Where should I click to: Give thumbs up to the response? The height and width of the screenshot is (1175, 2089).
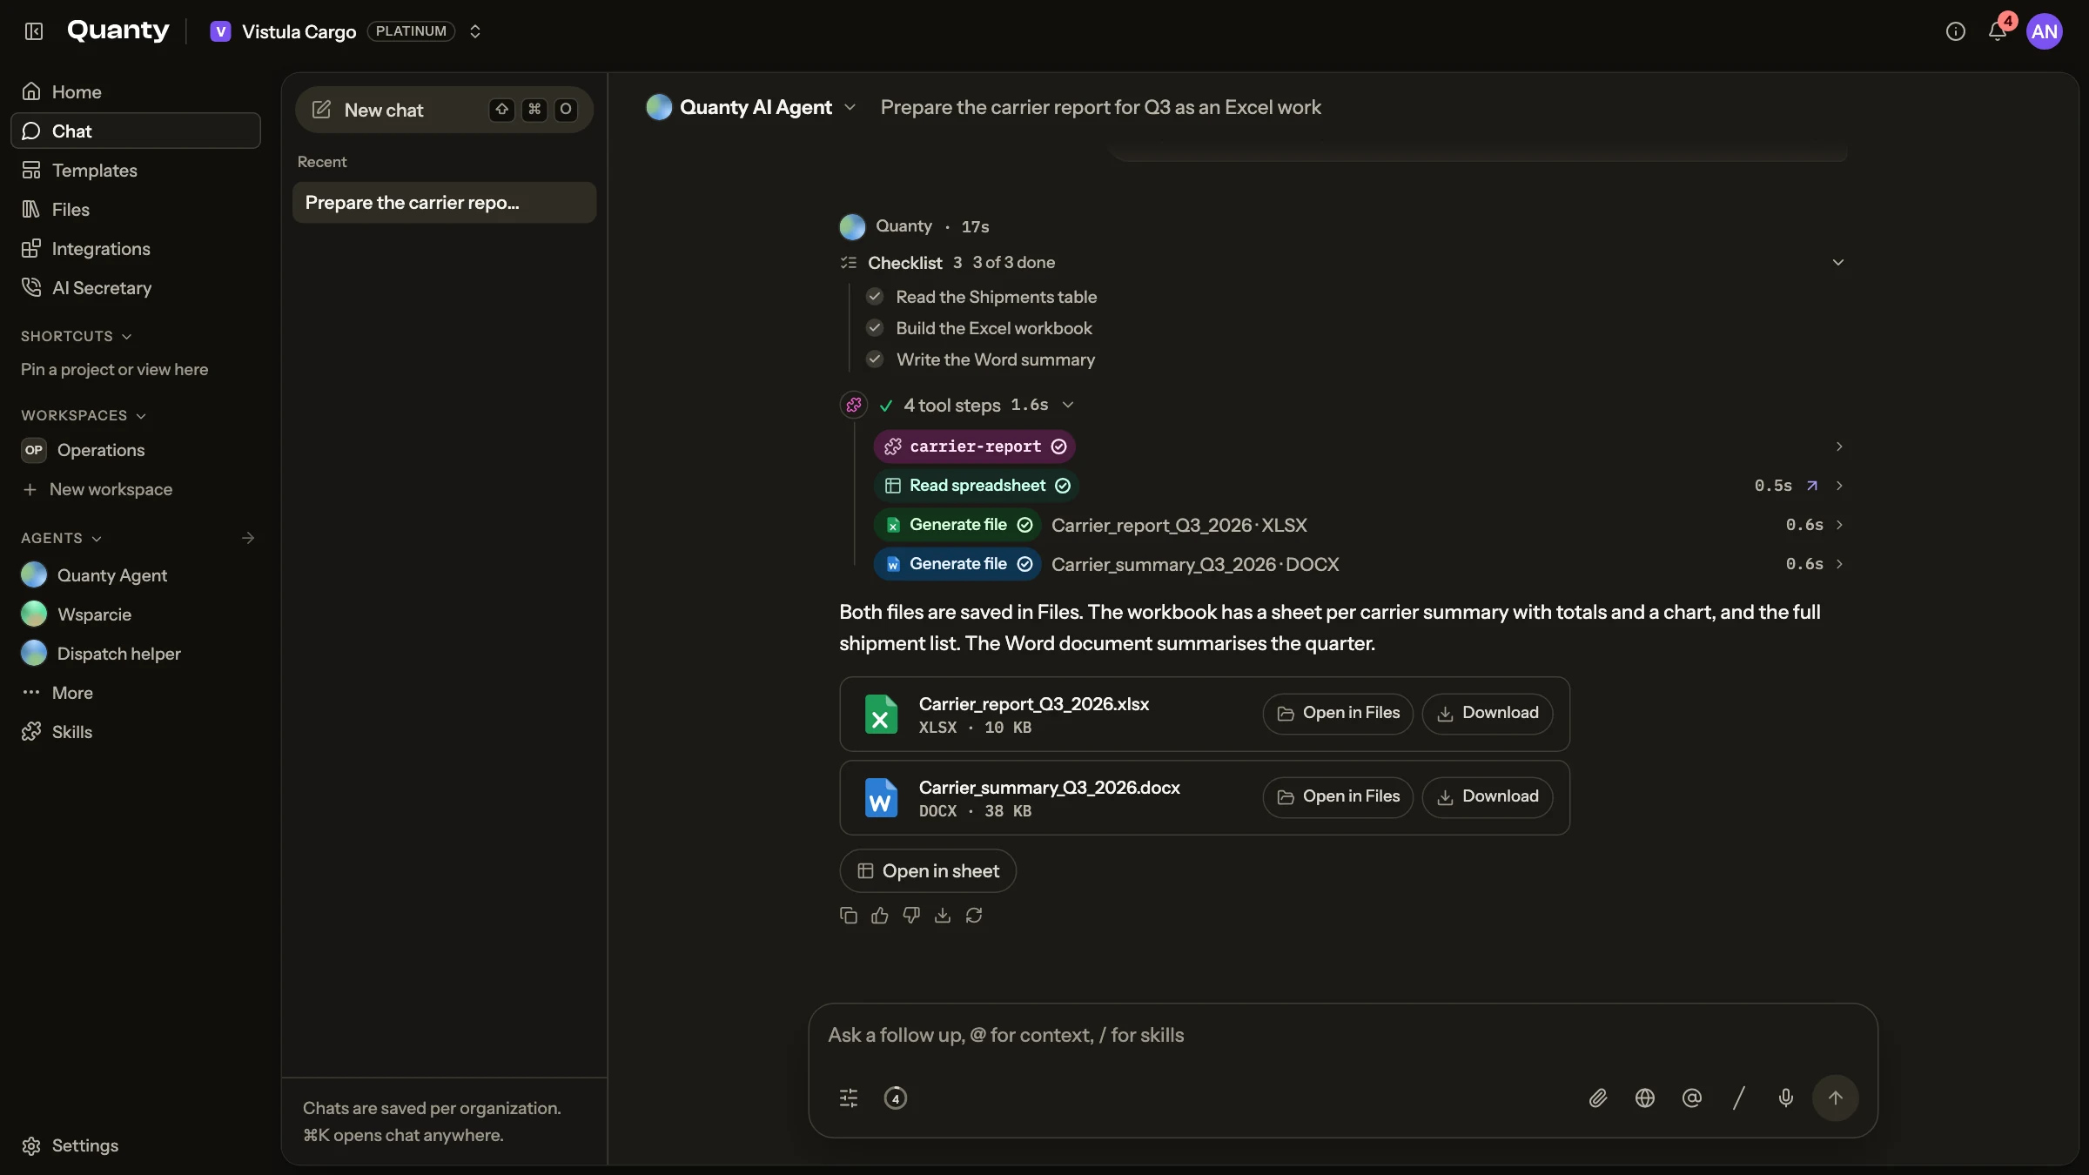[880, 915]
